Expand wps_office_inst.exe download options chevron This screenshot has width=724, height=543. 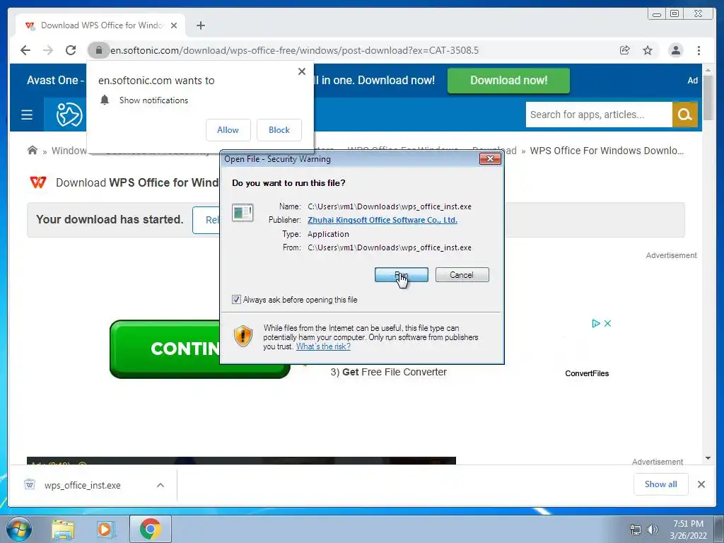(160, 485)
